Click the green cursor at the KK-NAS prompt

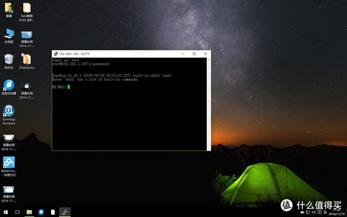pyautogui.click(x=68, y=87)
